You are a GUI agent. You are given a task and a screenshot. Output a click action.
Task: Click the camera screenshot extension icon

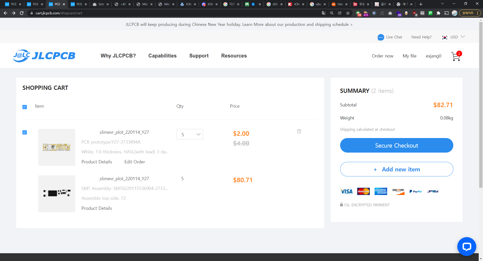pyautogui.click(x=390, y=13)
